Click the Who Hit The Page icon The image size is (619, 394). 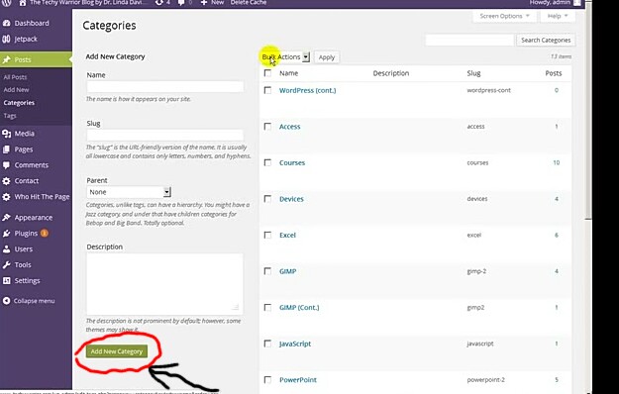coord(6,196)
